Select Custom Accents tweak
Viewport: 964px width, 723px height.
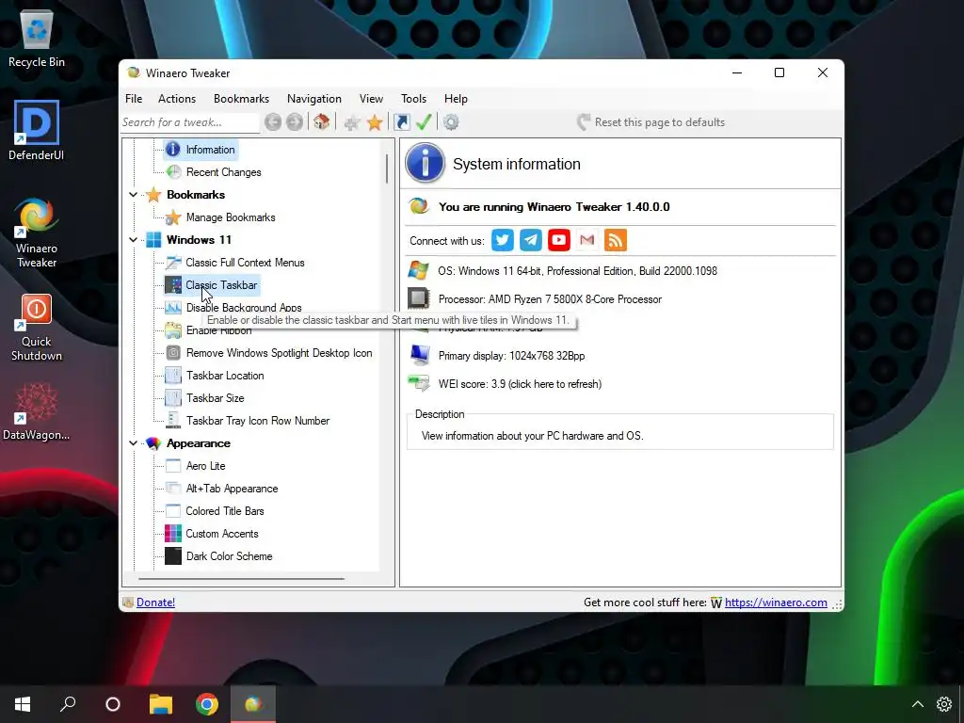point(222,534)
